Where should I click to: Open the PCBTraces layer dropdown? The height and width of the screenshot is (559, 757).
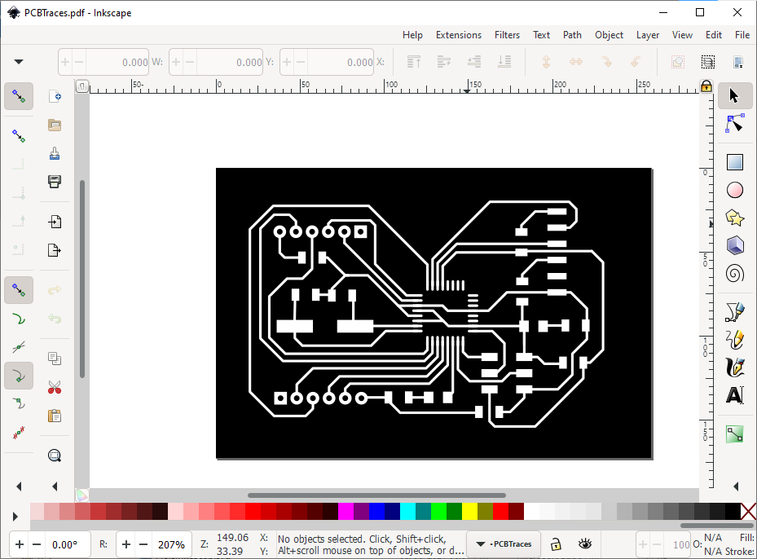(503, 544)
